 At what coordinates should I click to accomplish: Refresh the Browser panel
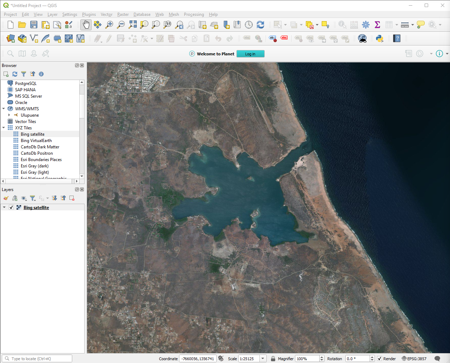(x=15, y=74)
